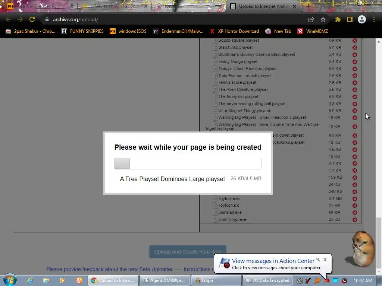Image resolution: width=382 pixels, height=286 pixels.
Task: Delete The funny car.playset entry
Action: 355,97
